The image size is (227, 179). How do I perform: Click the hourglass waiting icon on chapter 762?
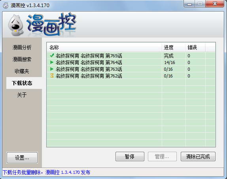[52, 76]
